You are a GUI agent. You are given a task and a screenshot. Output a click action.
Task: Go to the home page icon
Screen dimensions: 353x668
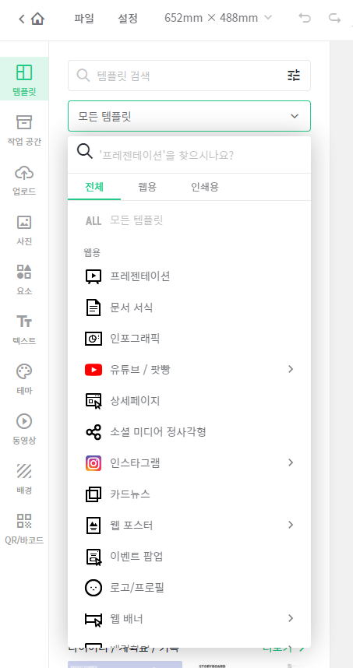coord(37,19)
